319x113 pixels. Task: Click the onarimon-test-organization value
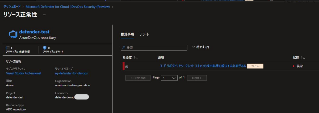[x=73, y=85]
